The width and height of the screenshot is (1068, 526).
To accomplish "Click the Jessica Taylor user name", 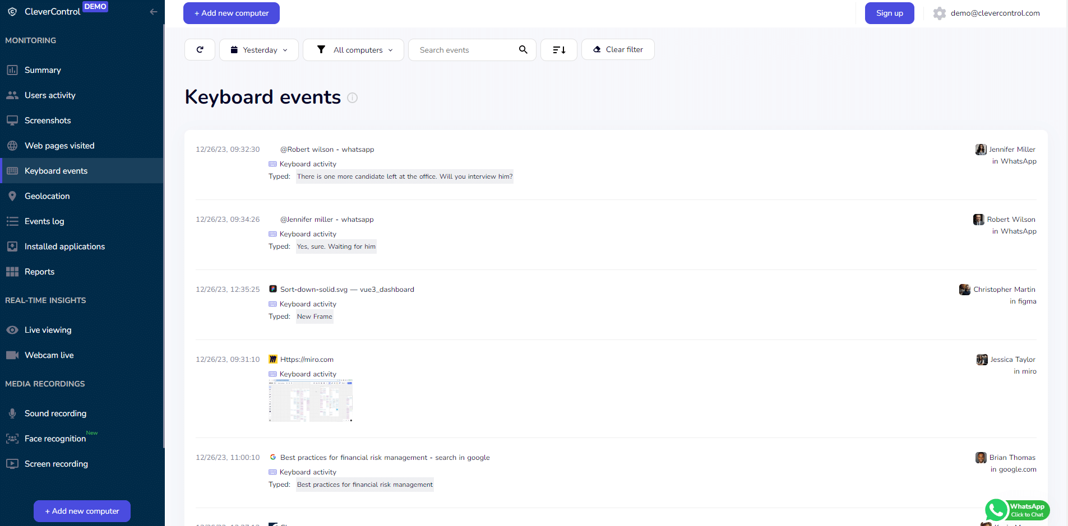I will click(x=1012, y=360).
